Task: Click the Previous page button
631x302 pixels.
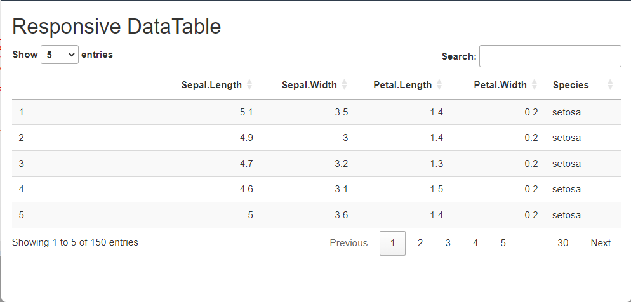Action: point(349,243)
